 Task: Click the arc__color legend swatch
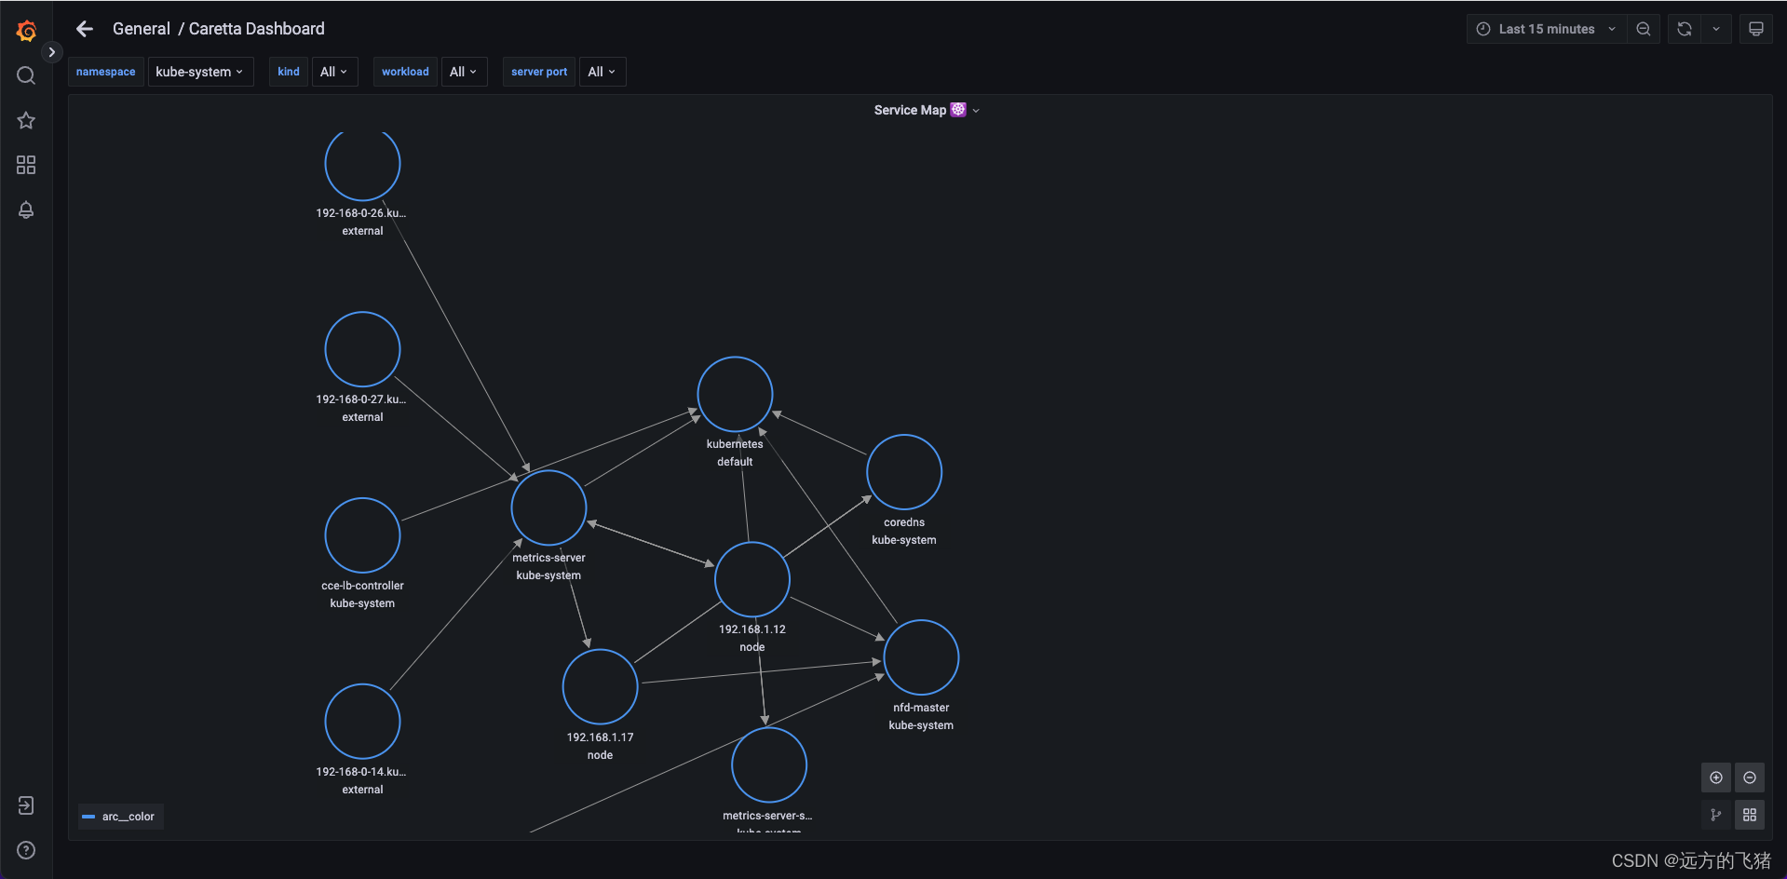(x=88, y=817)
